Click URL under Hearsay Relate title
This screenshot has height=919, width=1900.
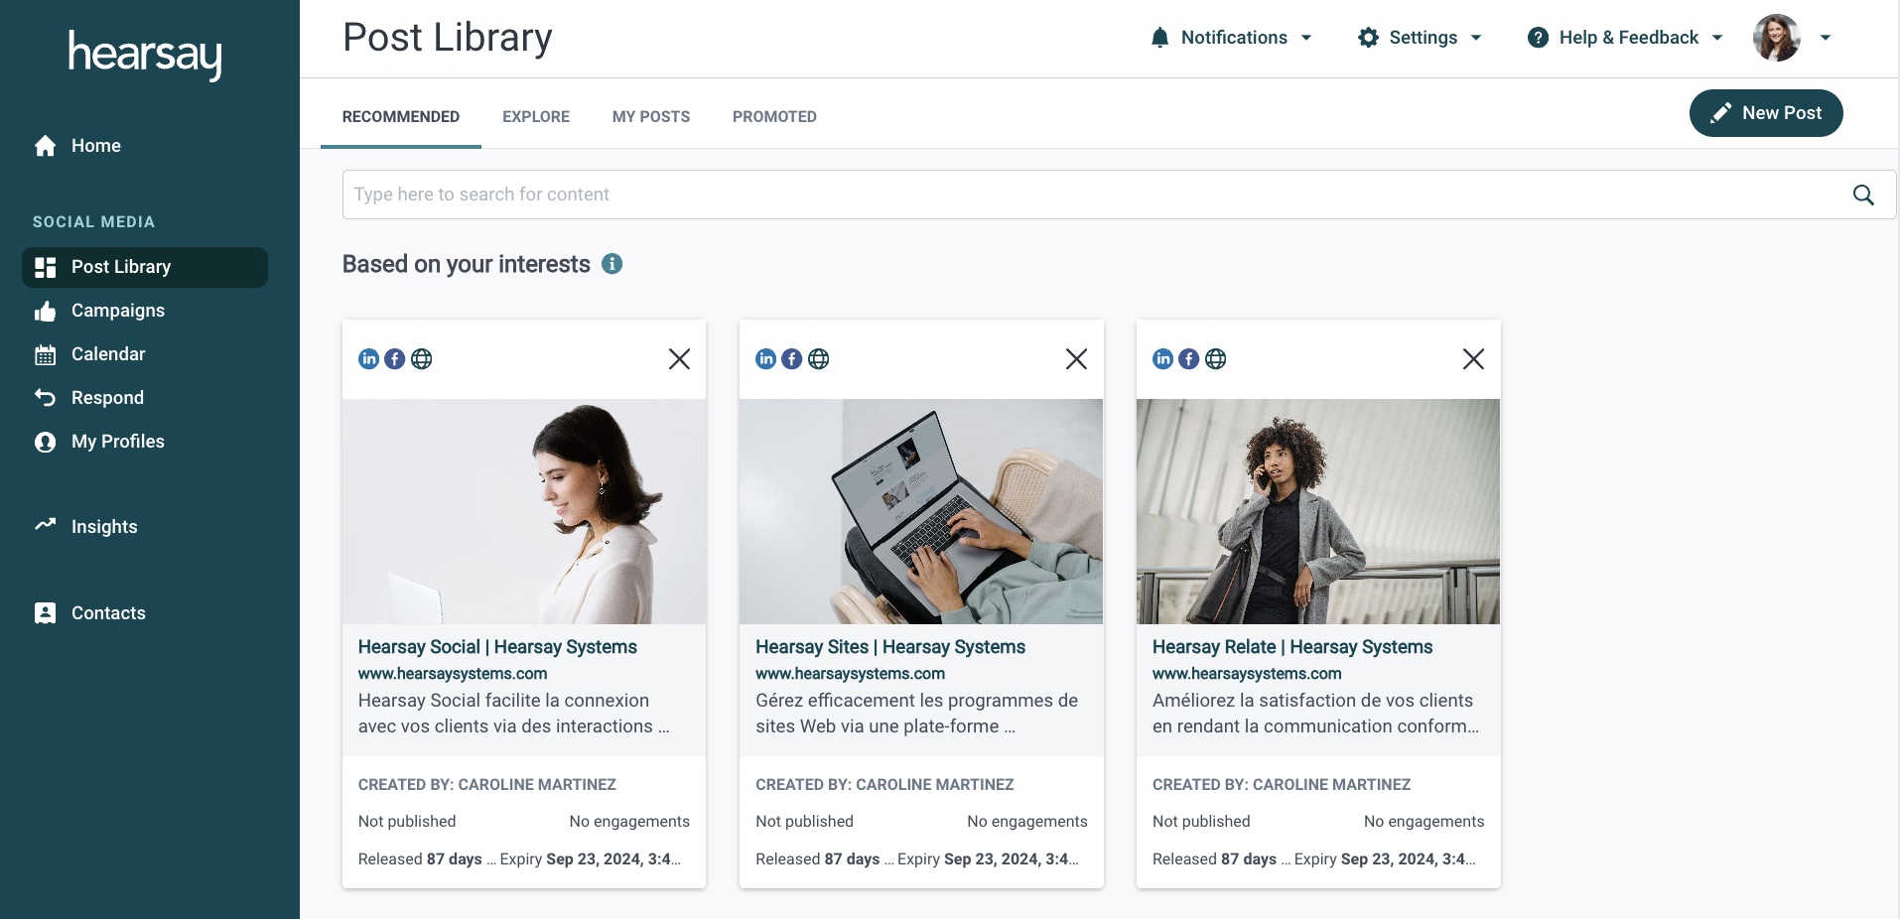coord(1247,674)
